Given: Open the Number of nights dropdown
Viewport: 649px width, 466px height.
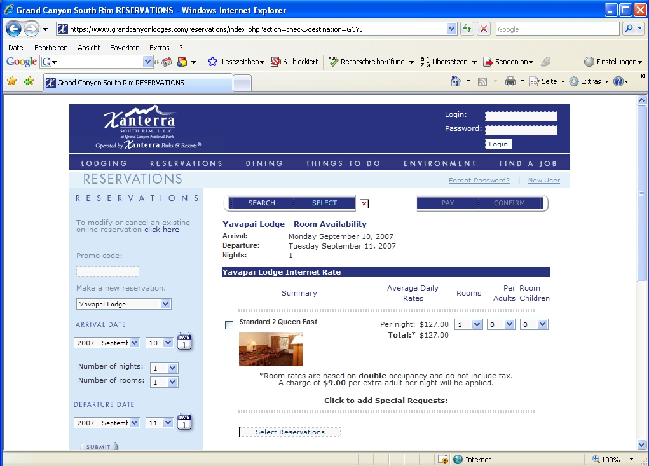Looking at the screenshot, I should tap(164, 368).
